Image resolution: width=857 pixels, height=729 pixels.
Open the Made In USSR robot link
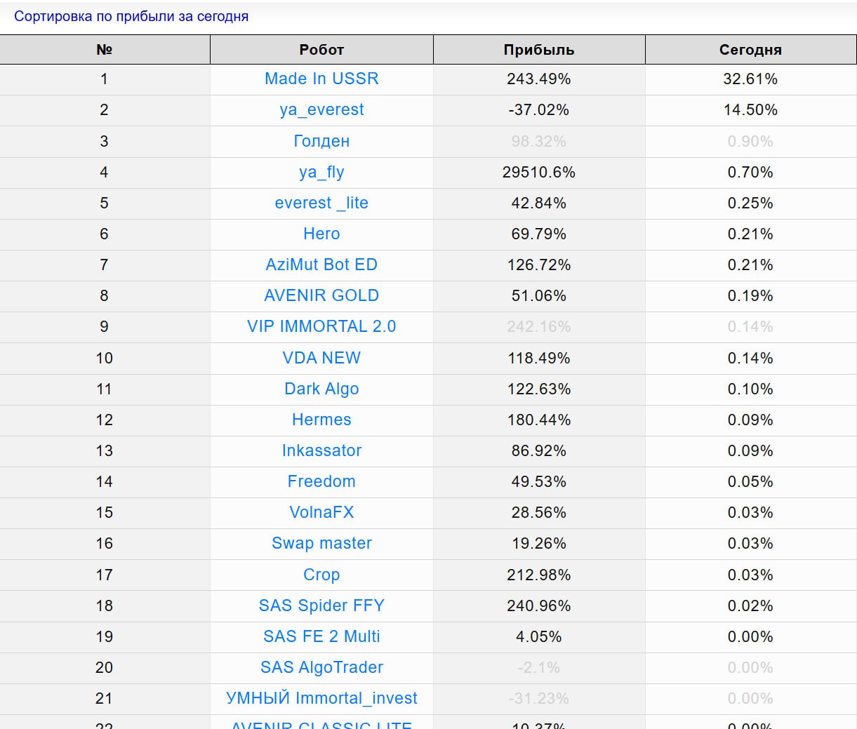point(321,79)
